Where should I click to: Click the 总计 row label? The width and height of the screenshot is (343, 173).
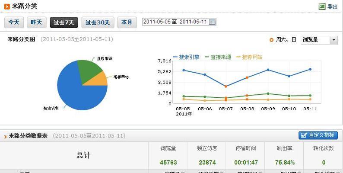pos(83,155)
